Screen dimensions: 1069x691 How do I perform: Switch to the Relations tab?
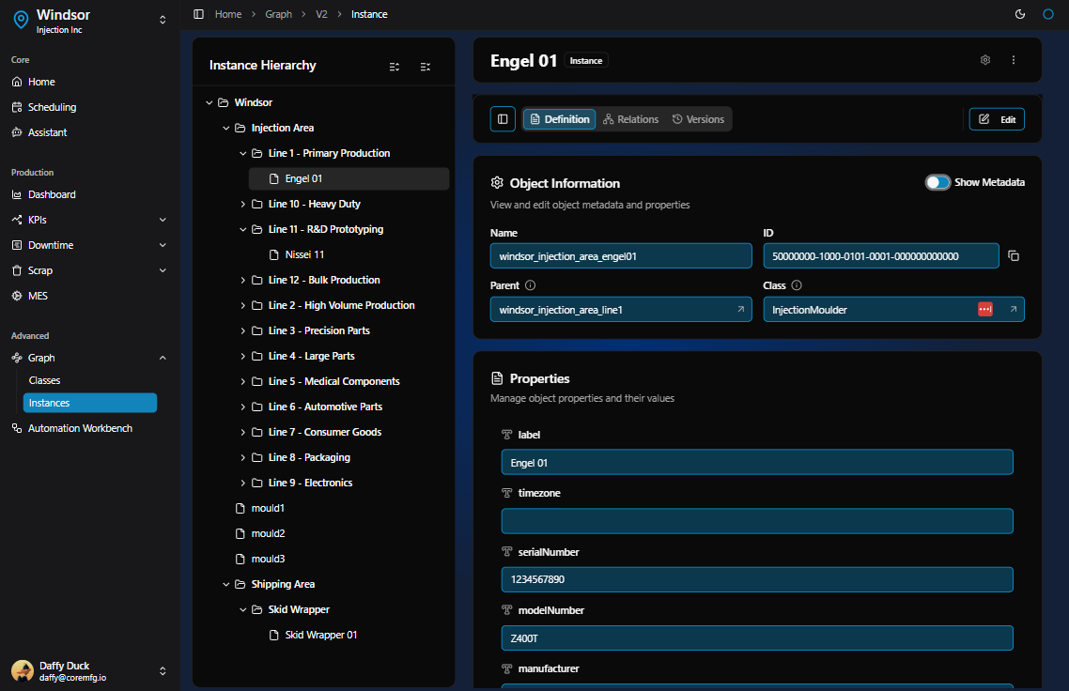631,119
